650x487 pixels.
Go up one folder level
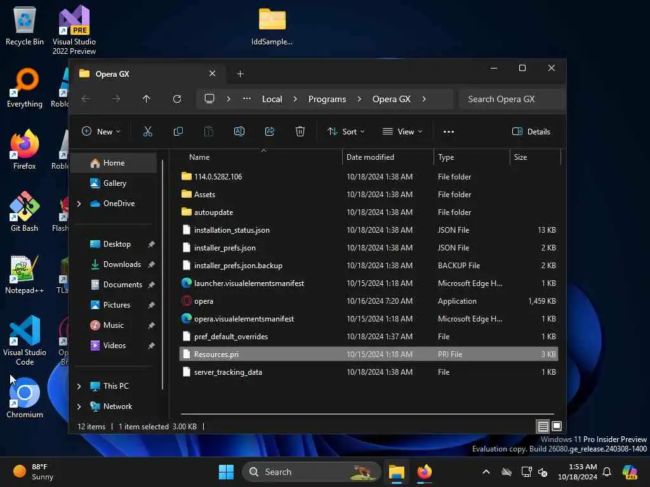147,99
